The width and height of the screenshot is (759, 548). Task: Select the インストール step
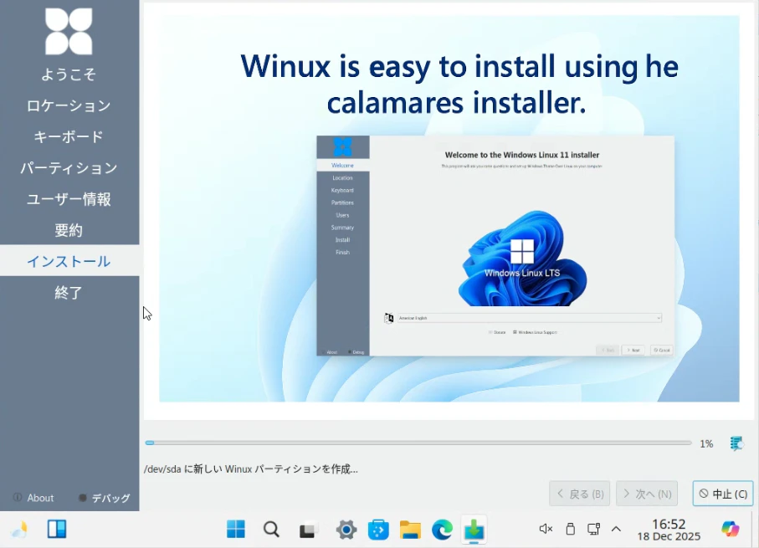[69, 261]
